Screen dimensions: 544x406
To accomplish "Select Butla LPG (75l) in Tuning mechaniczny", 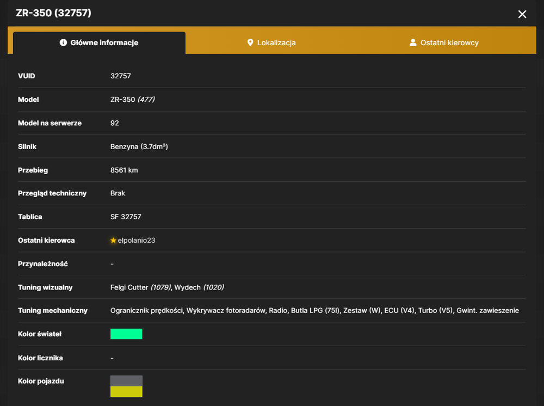I will click(x=316, y=311).
